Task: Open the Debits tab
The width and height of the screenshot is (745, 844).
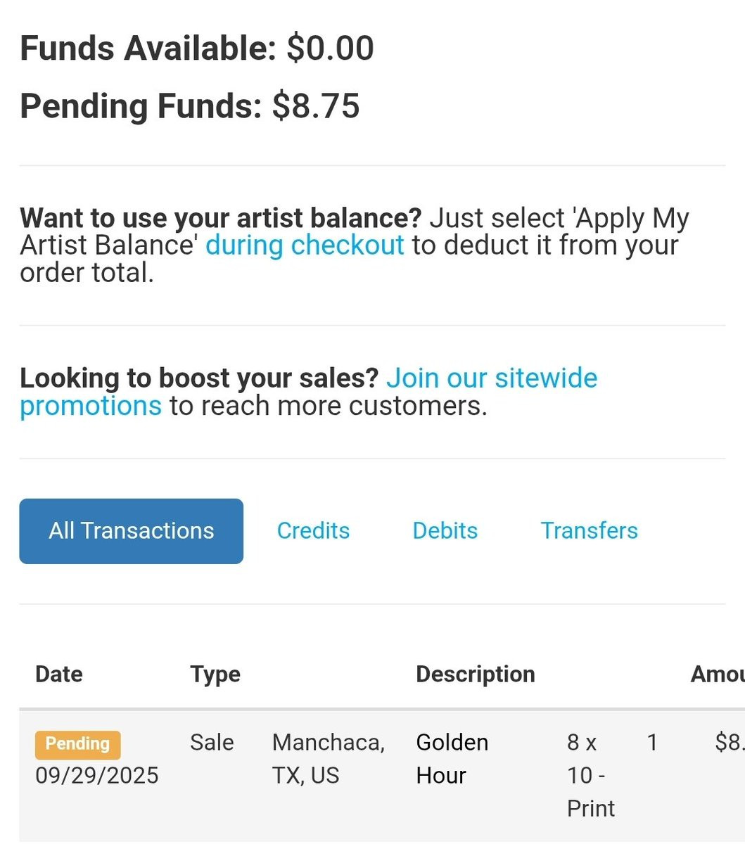Action: [445, 531]
